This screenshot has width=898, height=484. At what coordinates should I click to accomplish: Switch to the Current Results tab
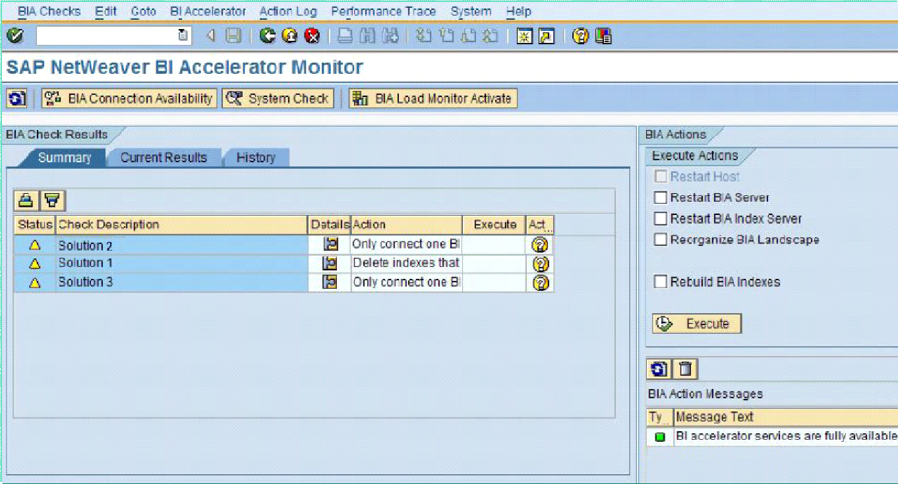click(x=164, y=158)
